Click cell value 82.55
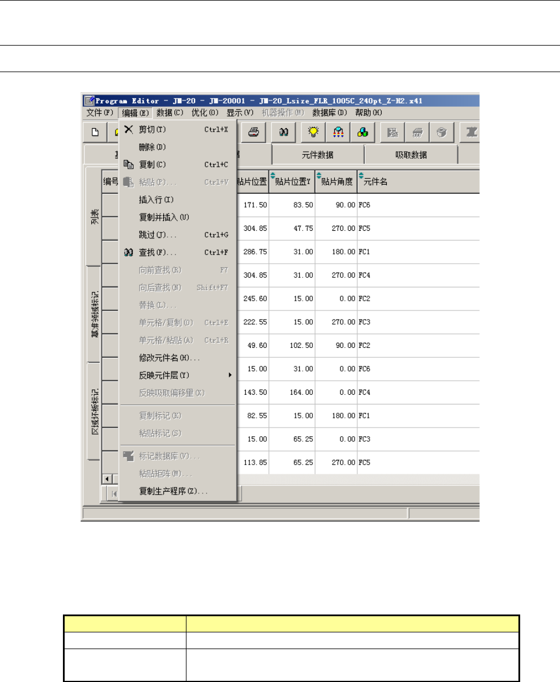Screen dimensions: 560x682 257,416
